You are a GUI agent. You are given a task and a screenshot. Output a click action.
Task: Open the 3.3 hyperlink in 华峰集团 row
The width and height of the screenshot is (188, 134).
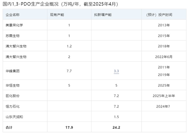pos(116,71)
